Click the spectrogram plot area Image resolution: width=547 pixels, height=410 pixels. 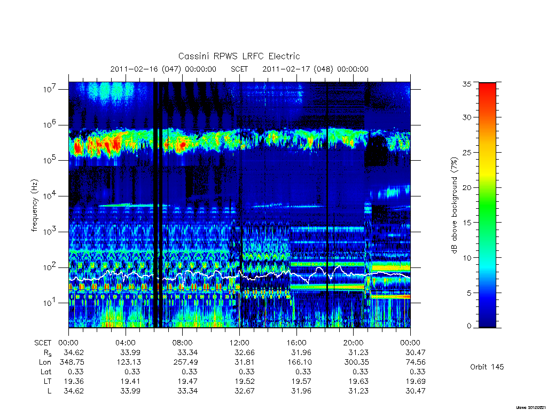pos(239,204)
